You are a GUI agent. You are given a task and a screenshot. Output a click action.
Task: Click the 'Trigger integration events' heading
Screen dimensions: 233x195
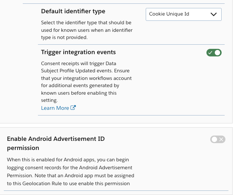(x=79, y=52)
